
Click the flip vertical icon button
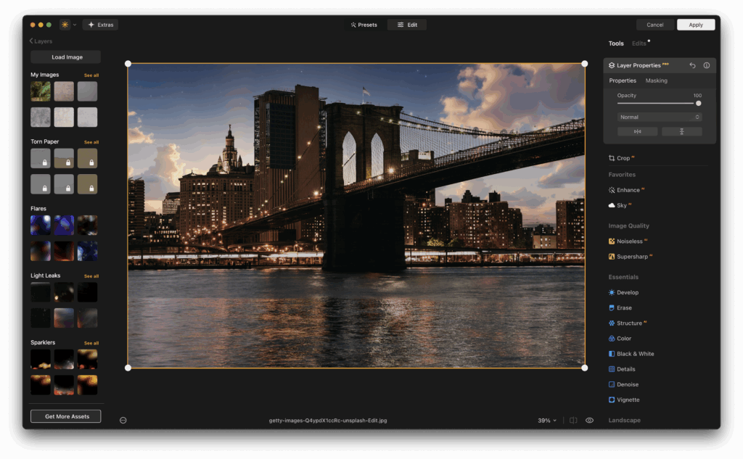(682, 131)
